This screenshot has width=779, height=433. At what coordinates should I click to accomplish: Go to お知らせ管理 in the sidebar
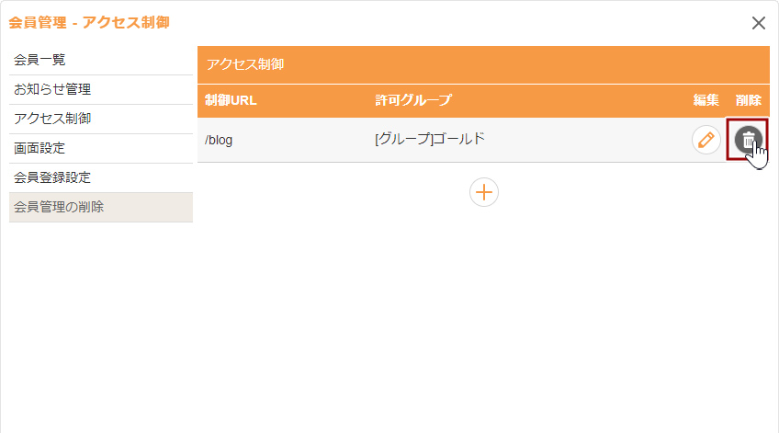coord(101,89)
